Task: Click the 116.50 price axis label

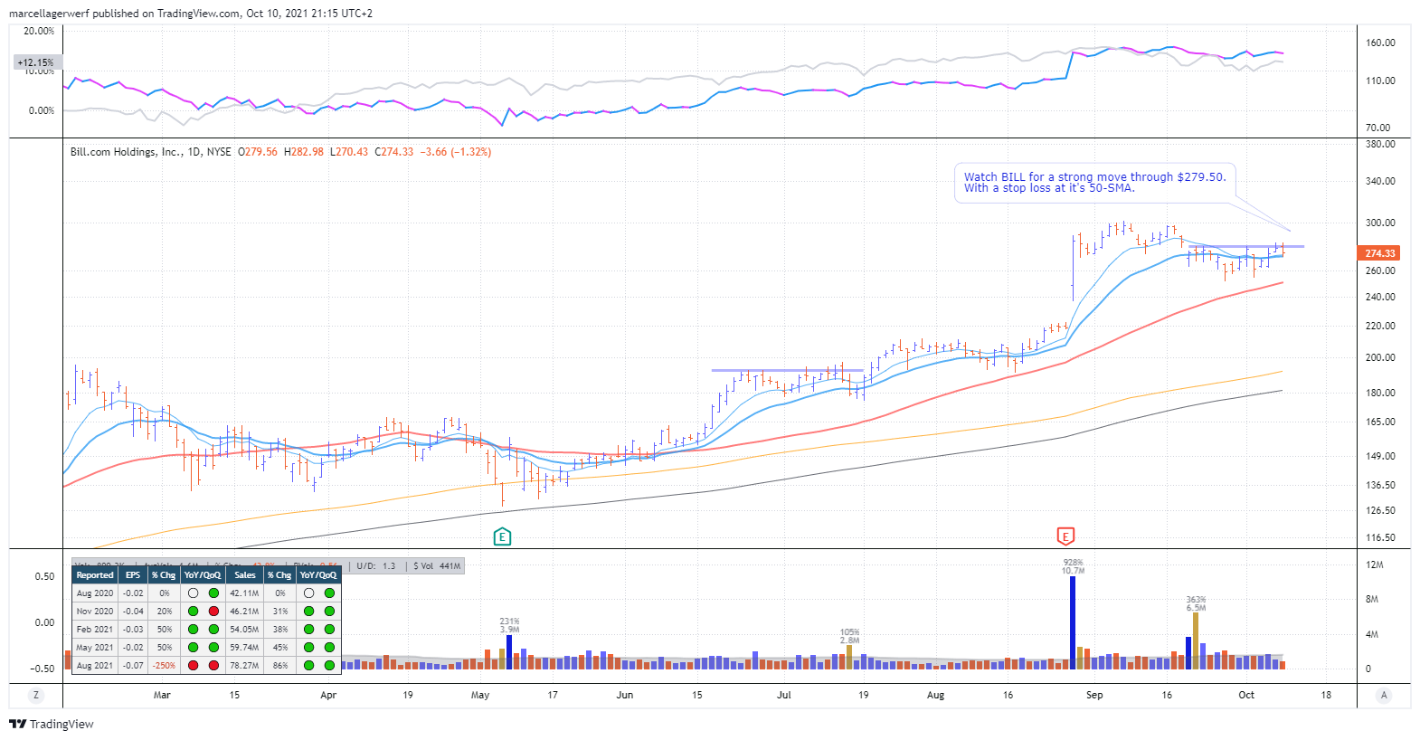Action: [1380, 537]
